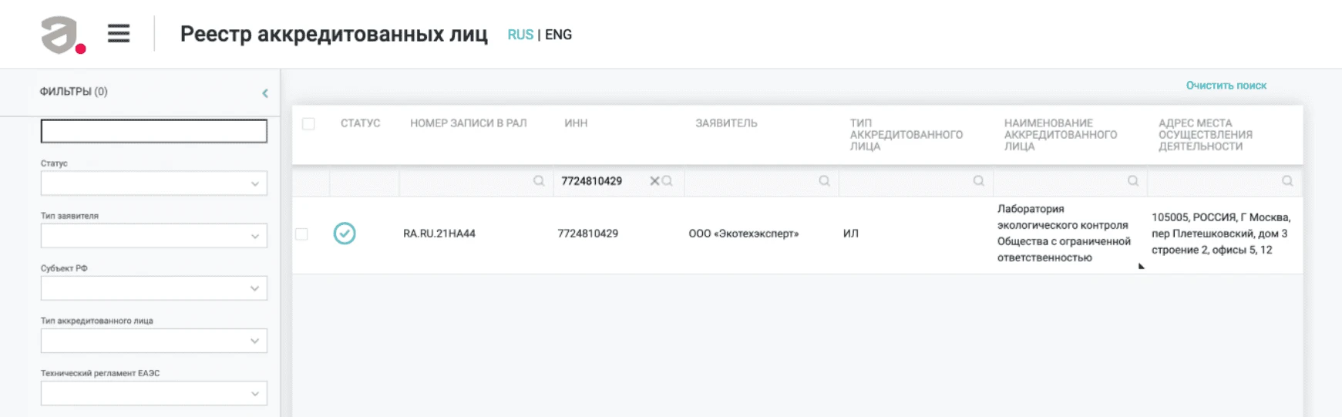Switch language to ENG
Viewport: 1342px width, 417px height.
(x=558, y=35)
